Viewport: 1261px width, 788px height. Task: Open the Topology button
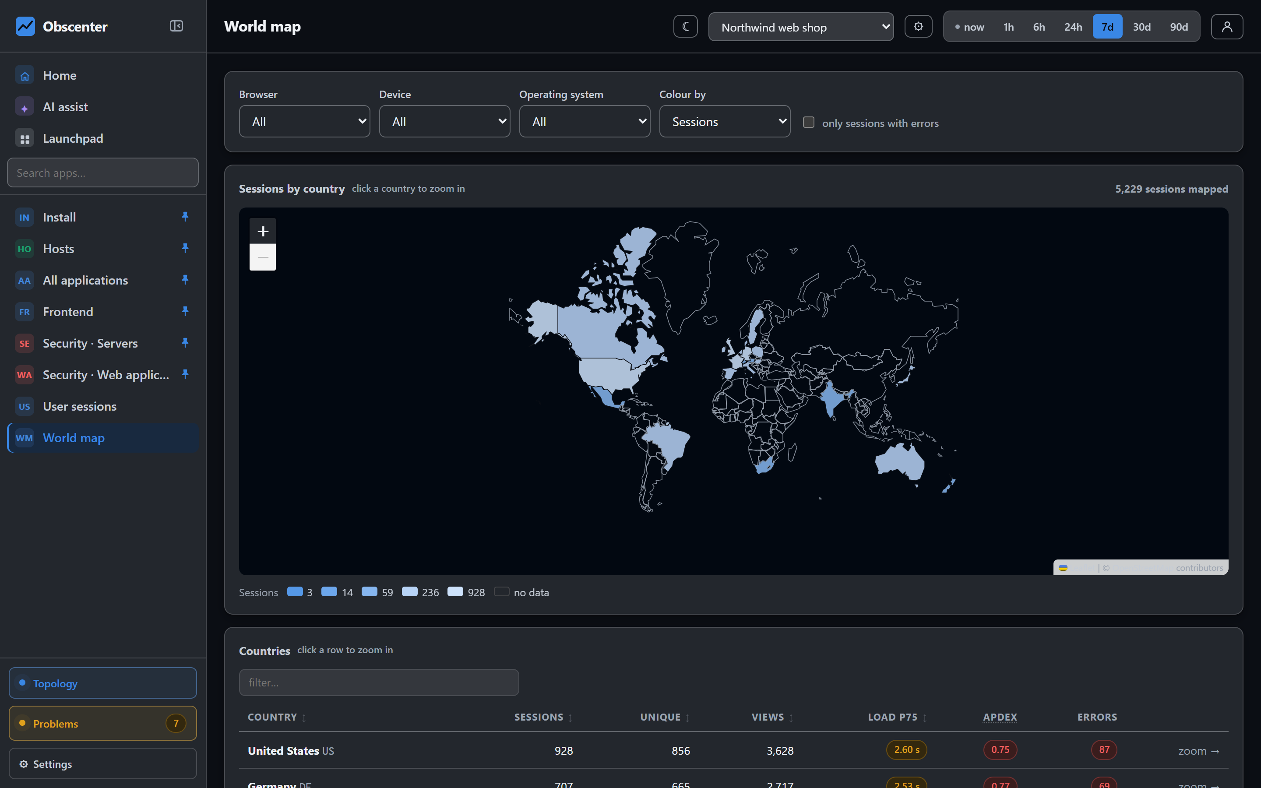[x=102, y=683]
